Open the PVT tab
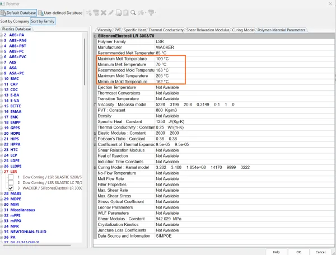 click(118, 30)
